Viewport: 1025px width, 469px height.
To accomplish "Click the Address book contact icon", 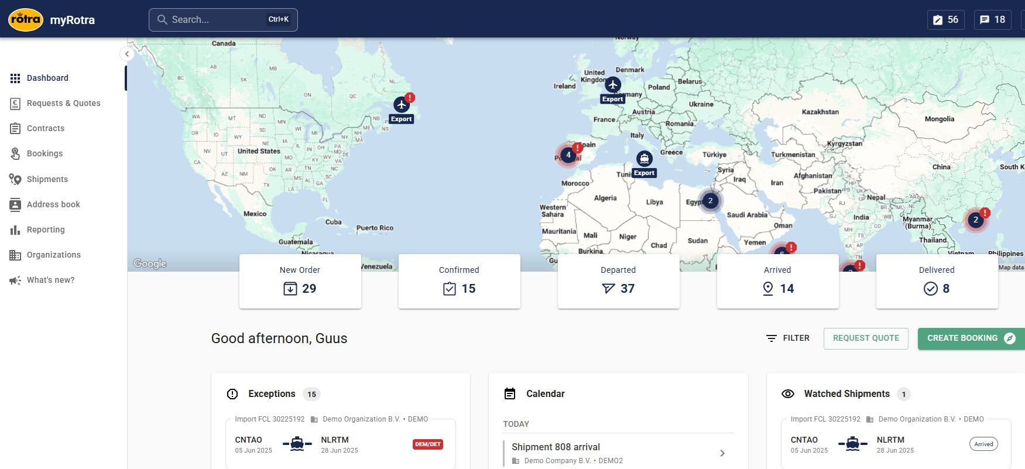I will (15, 204).
